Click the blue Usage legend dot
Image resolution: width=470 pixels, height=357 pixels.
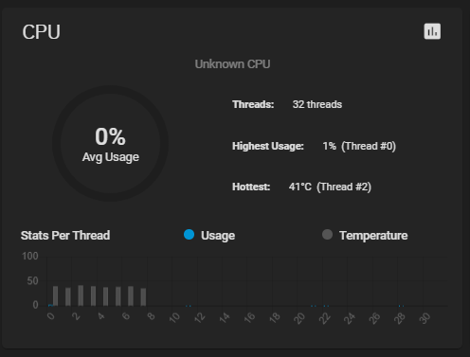coord(189,235)
